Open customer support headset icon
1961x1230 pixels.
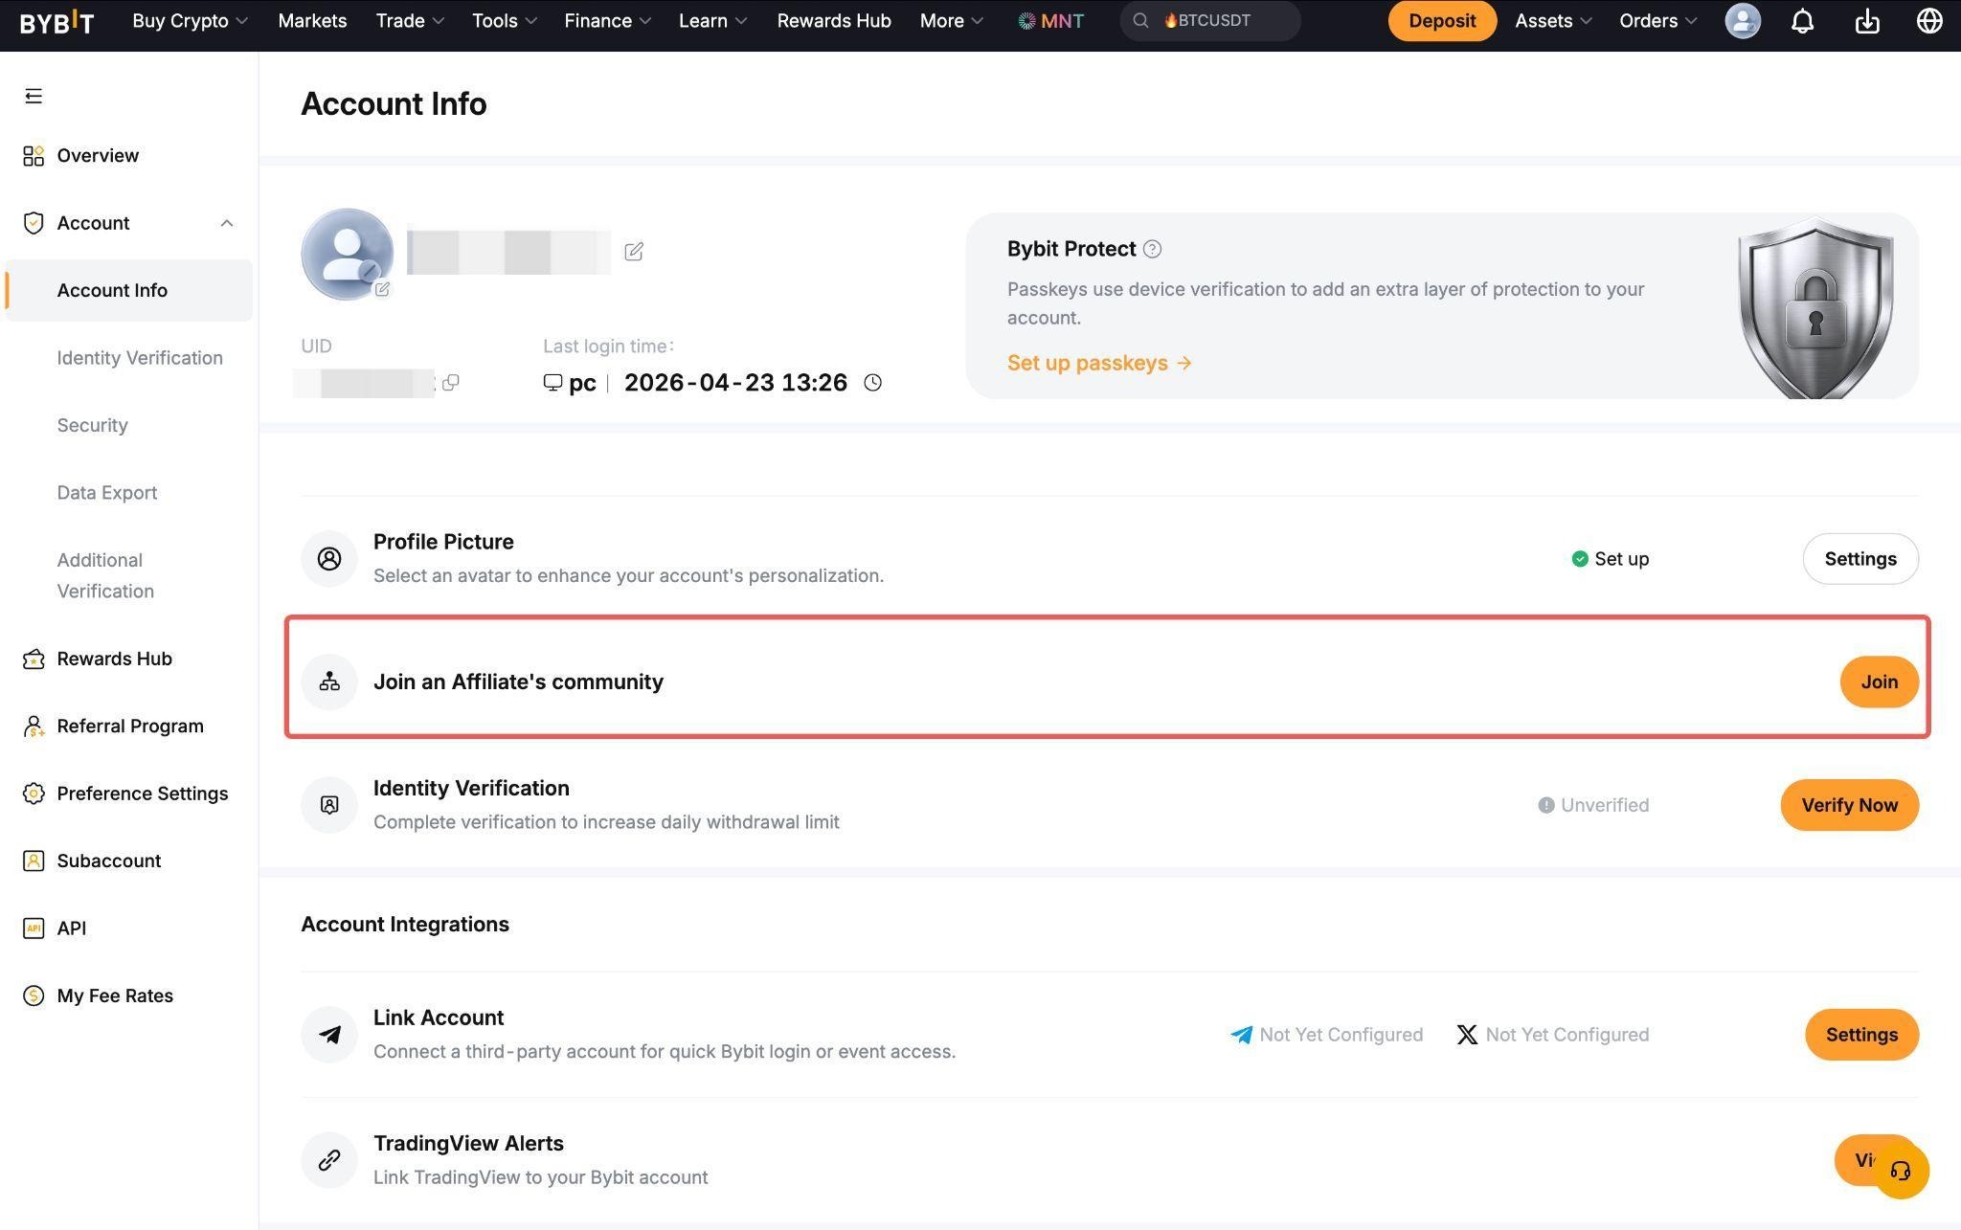(1901, 1171)
